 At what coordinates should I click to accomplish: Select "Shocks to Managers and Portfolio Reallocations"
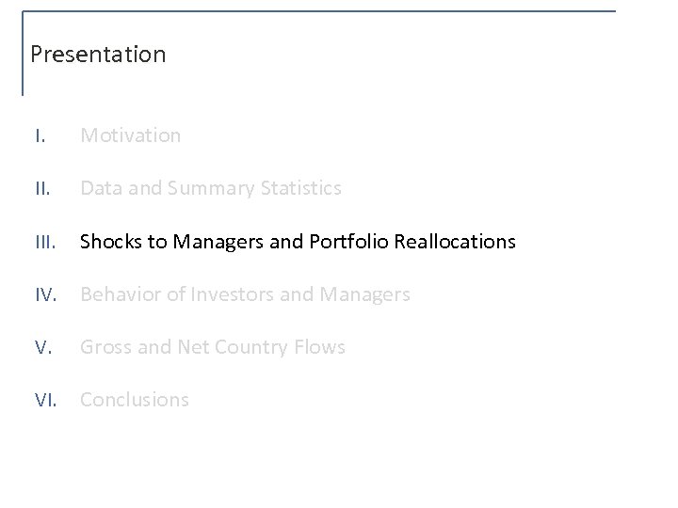pyautogui.click(x=298, y=242)
